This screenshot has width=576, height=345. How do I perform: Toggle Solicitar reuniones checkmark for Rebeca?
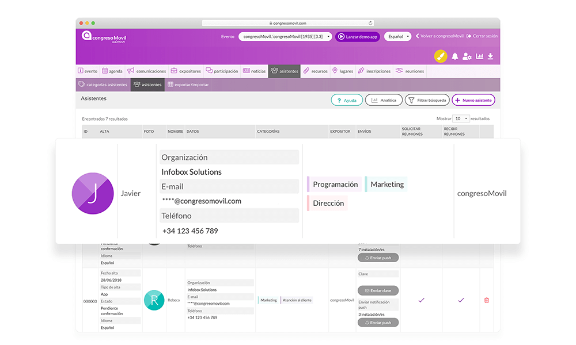point(422,300)
